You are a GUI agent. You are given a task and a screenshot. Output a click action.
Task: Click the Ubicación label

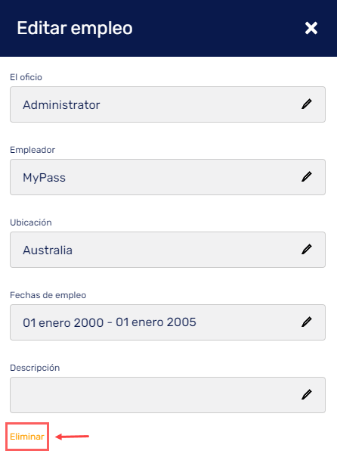[x=31, y=222]
